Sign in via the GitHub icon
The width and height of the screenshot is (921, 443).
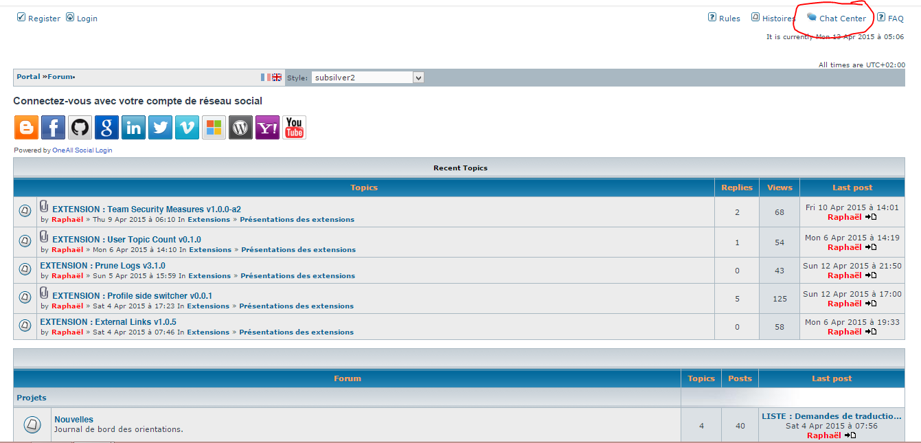(x=80, y=127)
